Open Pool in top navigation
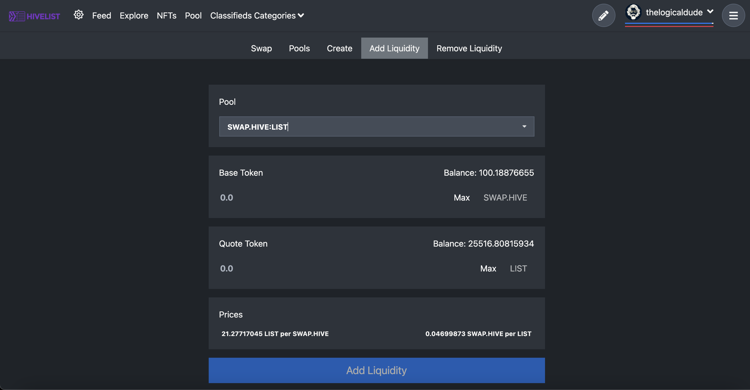750x390 pixels. point(193,15)
